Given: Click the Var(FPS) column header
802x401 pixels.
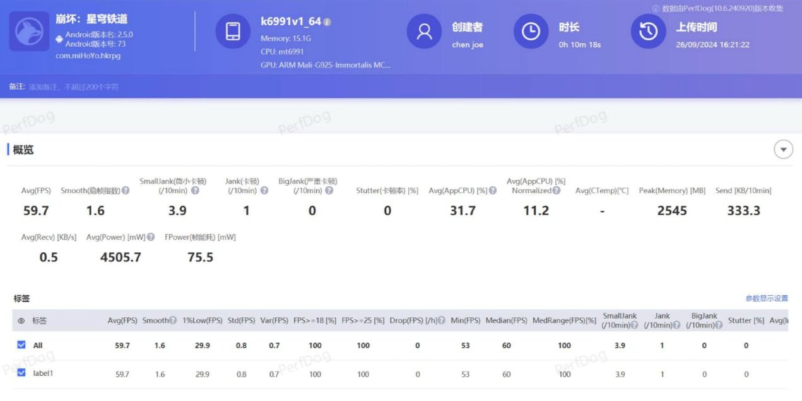Looking at the screenshot, I should [274, 320].
